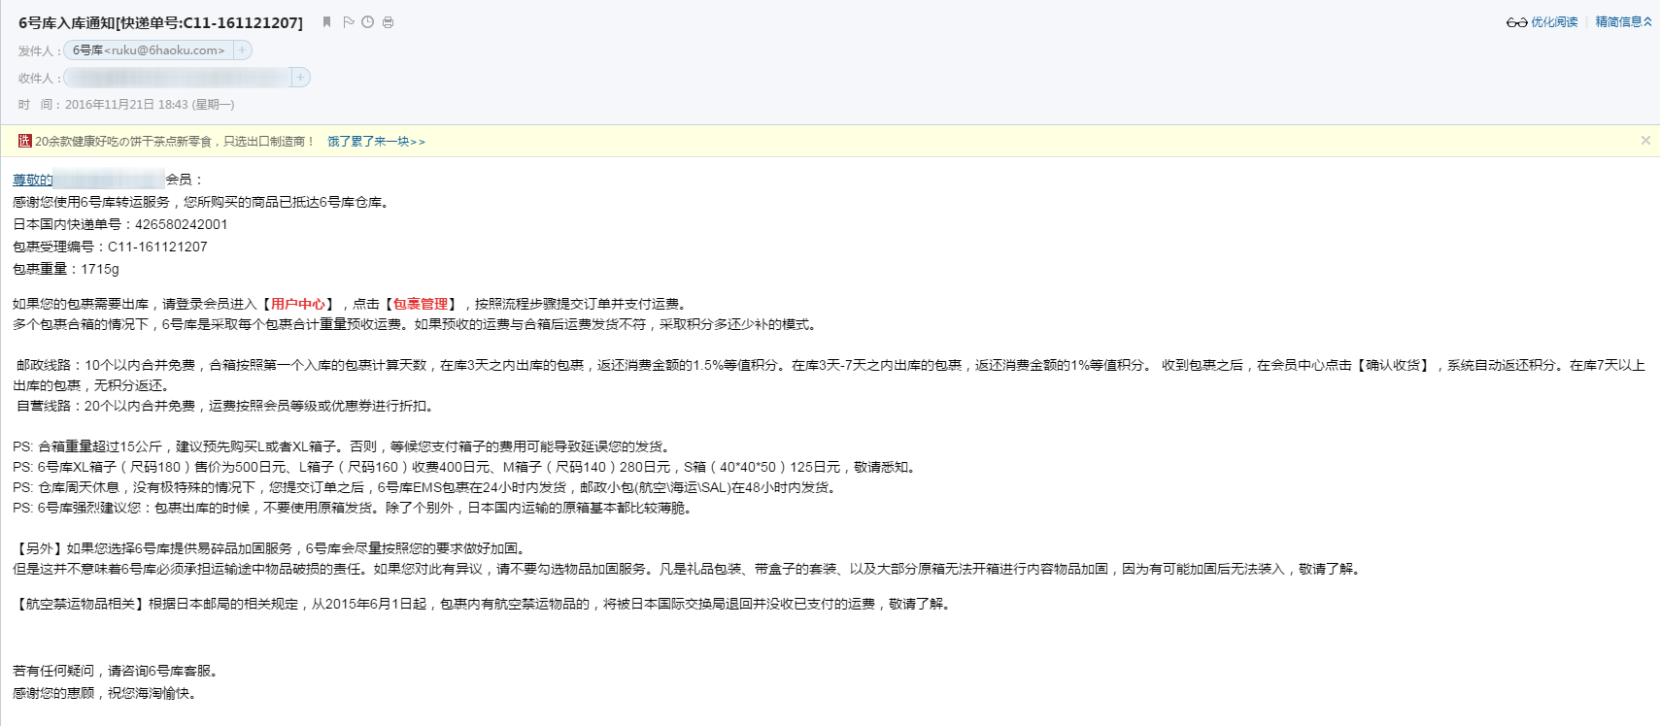1660x726 pixels.
Task: Click the 【另外】 paragraph heading
Action: (x=38, y=548)
